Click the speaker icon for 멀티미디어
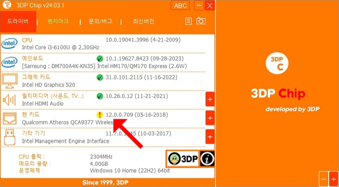The width and height of the screenshot is (339, 187). pyautogui.click(x=9, y=100)
